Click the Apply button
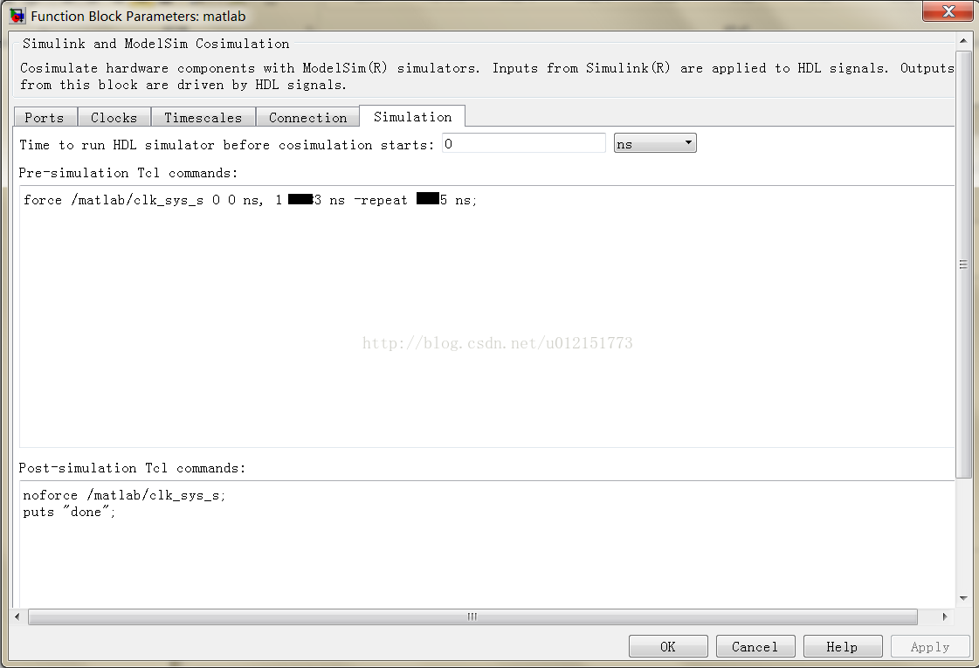This screenshot has width=979, height=668. 930,646
